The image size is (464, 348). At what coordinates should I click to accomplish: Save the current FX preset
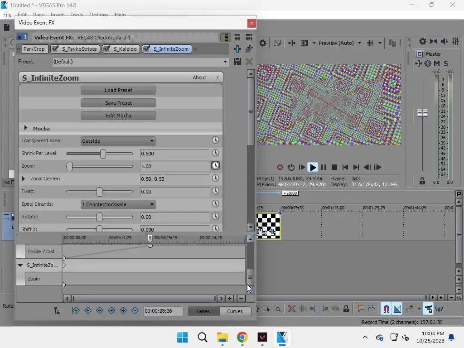click(237, 62)
